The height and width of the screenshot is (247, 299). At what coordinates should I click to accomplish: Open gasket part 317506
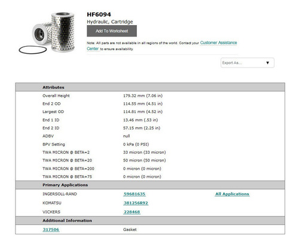pos(51,230)
